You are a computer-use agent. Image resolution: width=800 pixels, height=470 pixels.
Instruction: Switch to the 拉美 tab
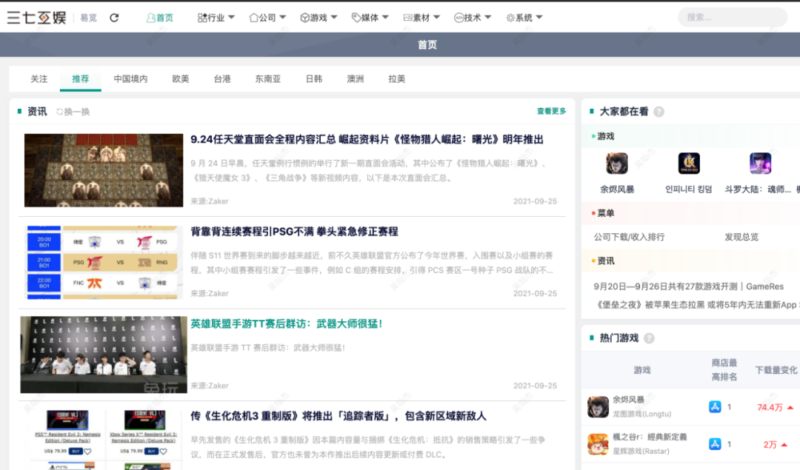coord(396,79)
